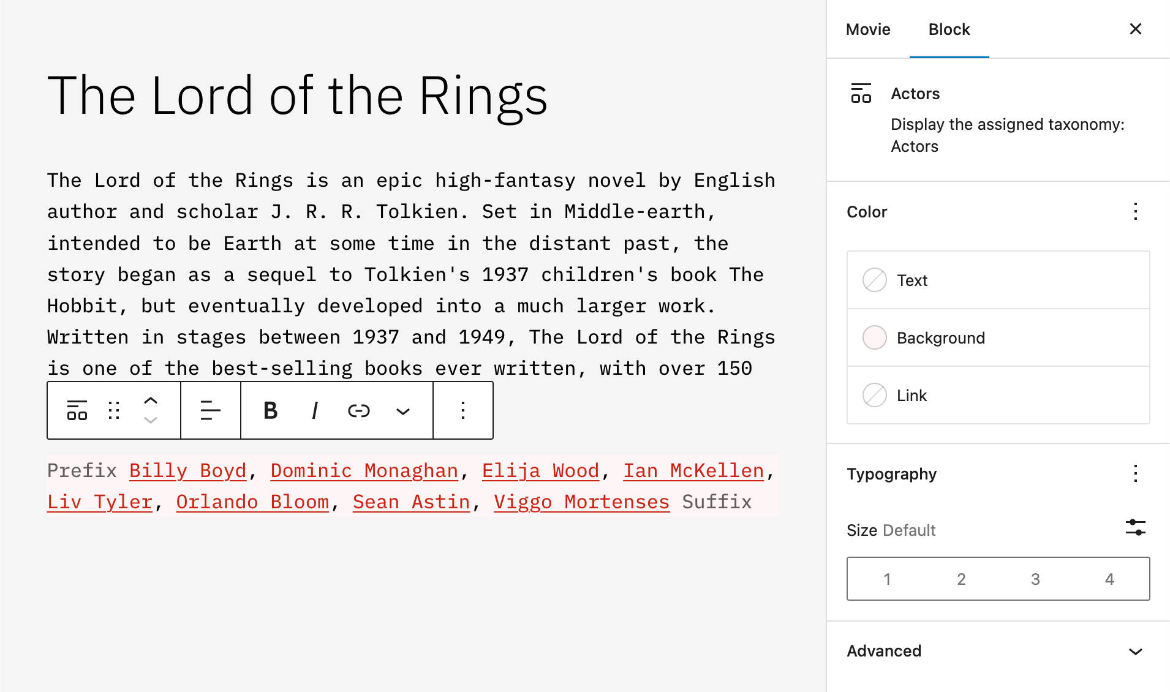Open Typography options menu icon

(1136, 473)
